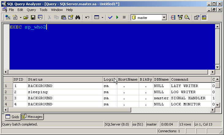Click the Command column header
The image size is (224, 135).
pyautogui.click(x=191, y=79)
